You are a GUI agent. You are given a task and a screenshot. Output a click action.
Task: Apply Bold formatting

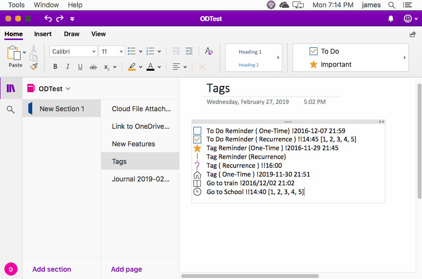(55, 67)
